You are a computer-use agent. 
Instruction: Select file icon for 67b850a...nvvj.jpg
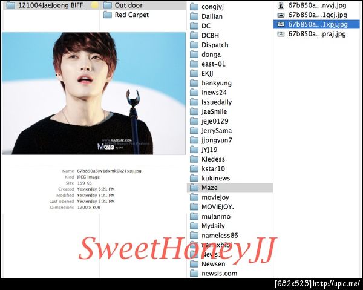281,5
